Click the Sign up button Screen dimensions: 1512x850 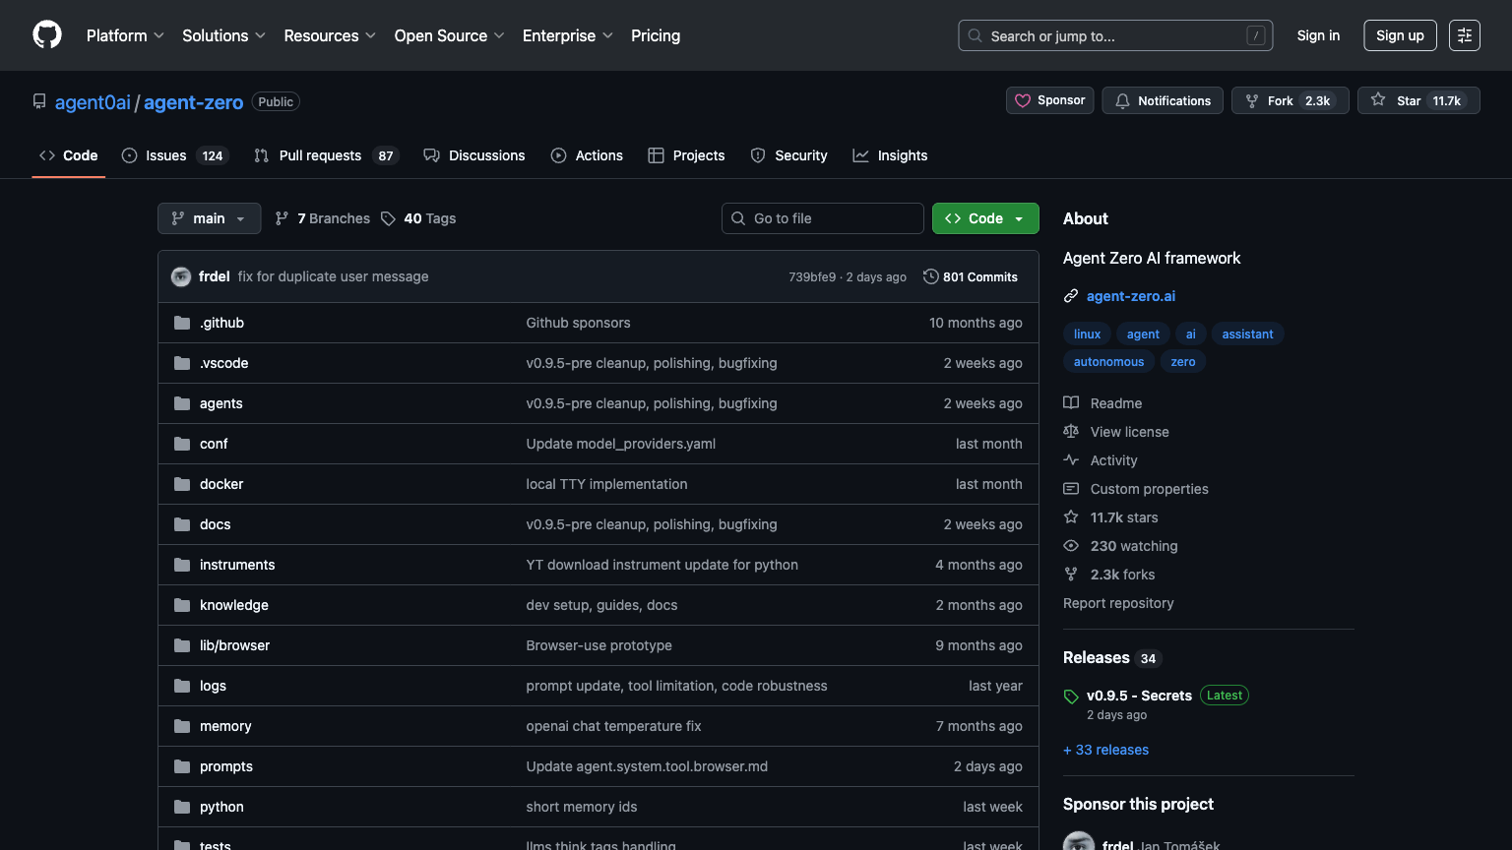click(x=1399, y=35)
